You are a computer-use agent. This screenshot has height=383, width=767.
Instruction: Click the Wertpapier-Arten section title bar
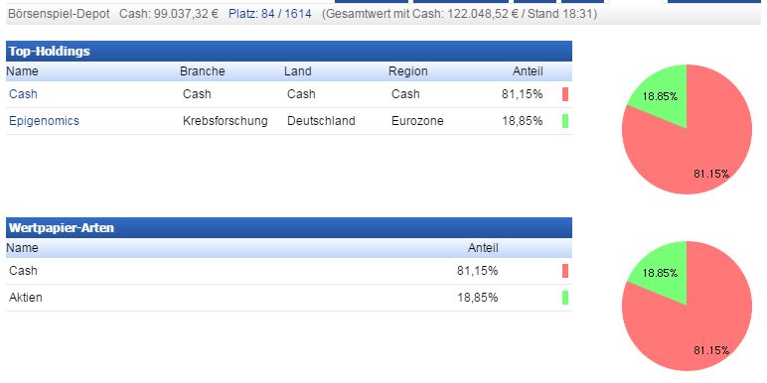point(288,227)
